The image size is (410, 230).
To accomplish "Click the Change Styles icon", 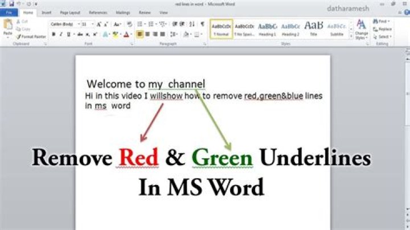I will pyautogui.click(x=361, y=28).
